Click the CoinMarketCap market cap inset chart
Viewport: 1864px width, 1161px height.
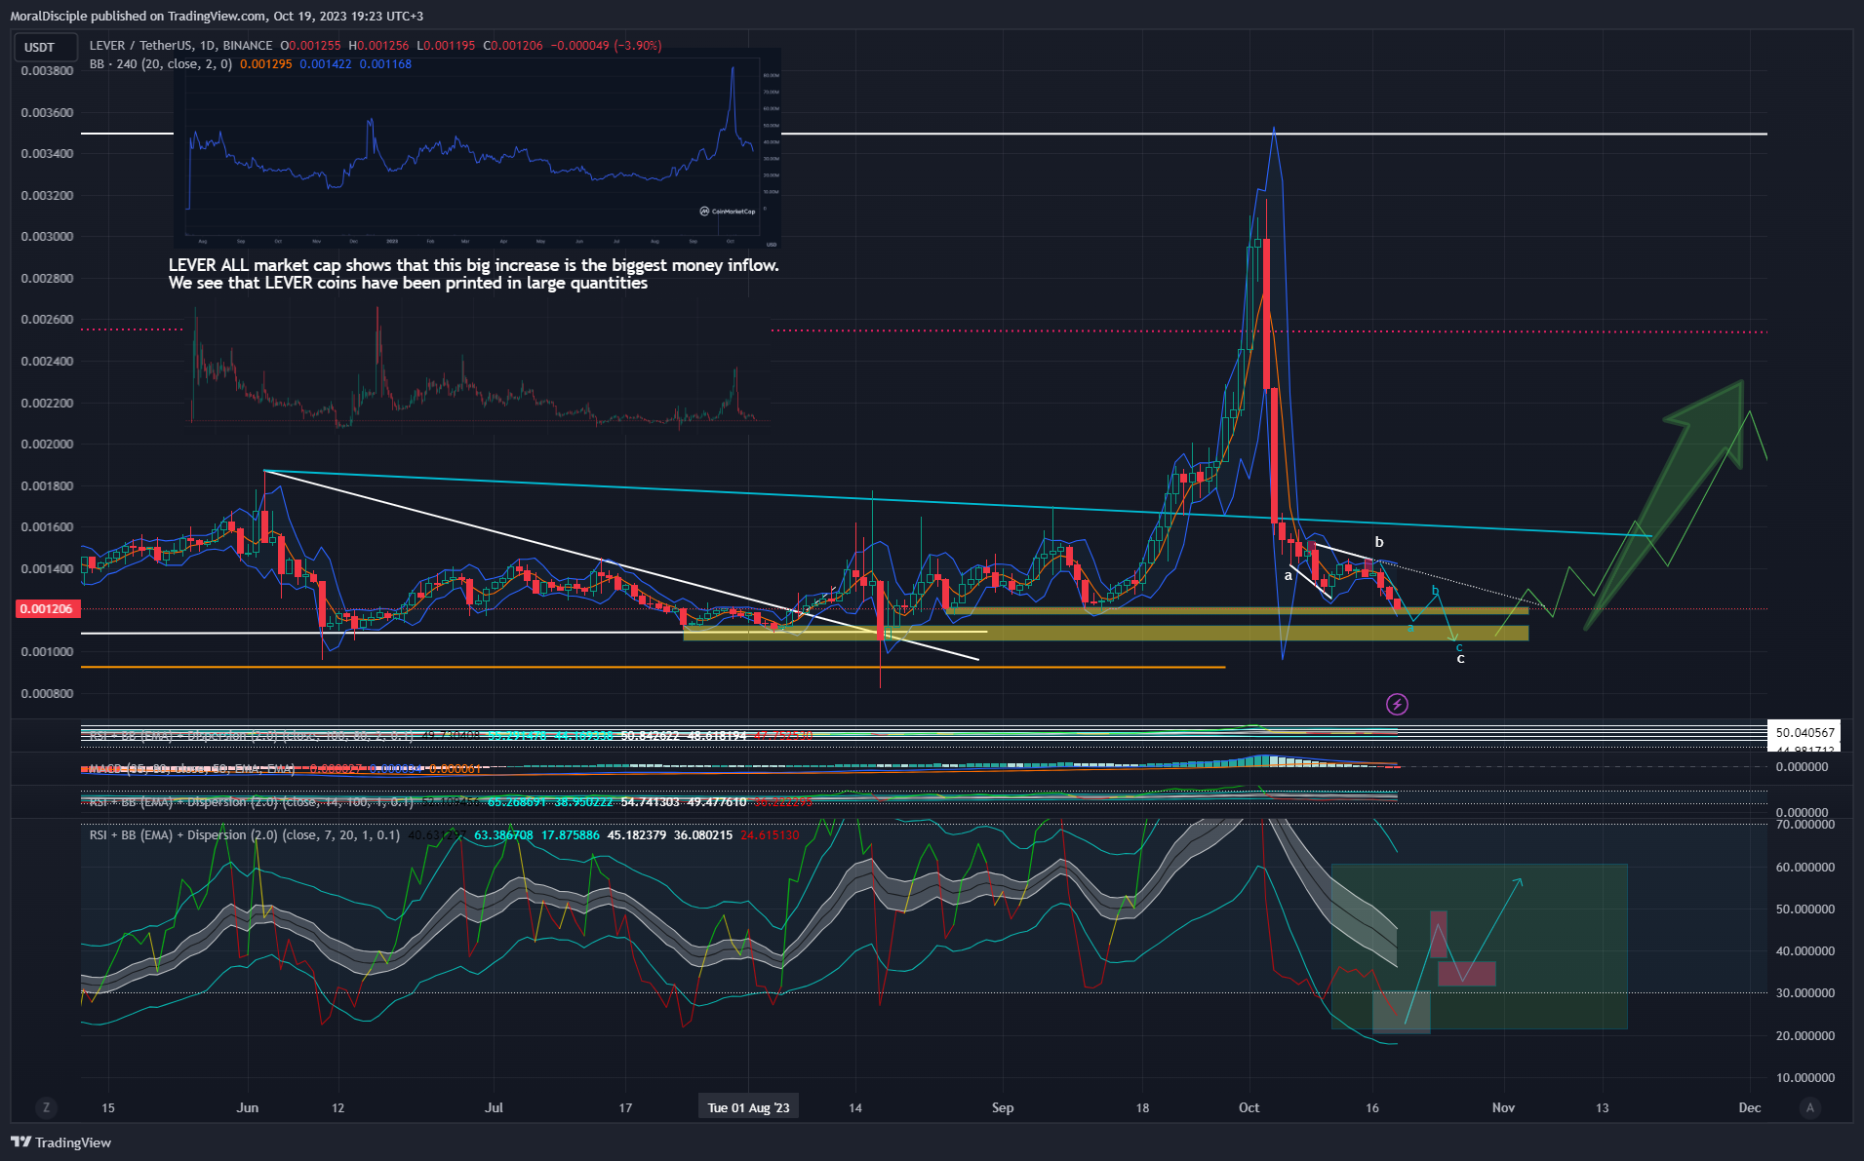click(x=477, y=148)
